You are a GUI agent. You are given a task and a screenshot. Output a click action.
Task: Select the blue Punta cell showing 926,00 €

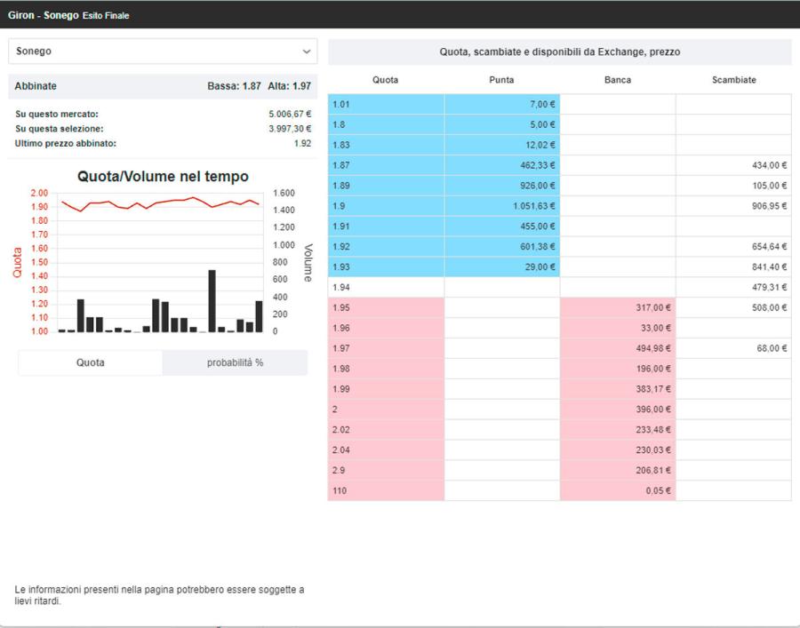point(502,186)
